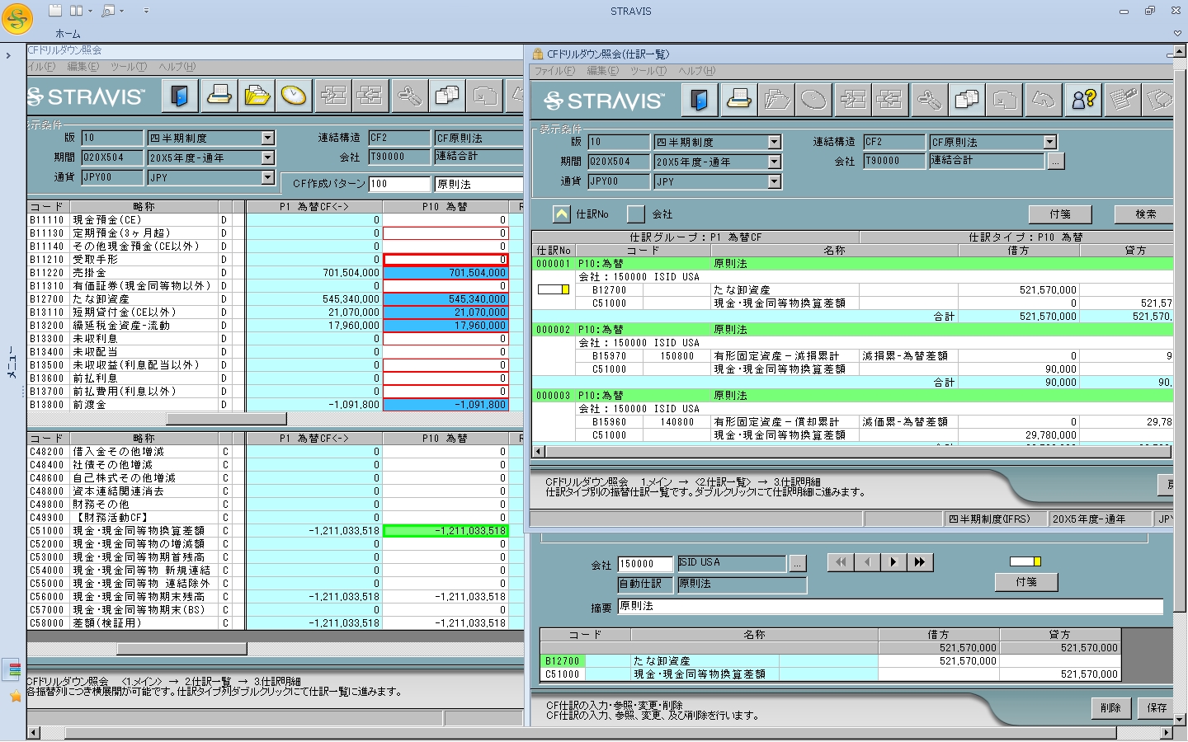The width and height of the screenshot is (1188, 742).
Task: Click the horizontal scrollbar under the journal list
Action: pyautogui.click(x=850, y=451)
